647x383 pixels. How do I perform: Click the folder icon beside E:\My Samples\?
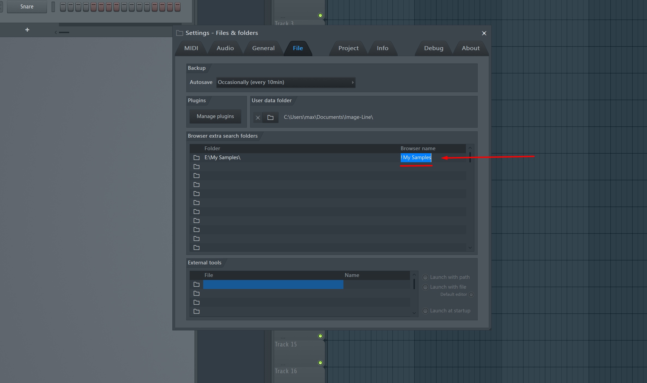(196, 158)
